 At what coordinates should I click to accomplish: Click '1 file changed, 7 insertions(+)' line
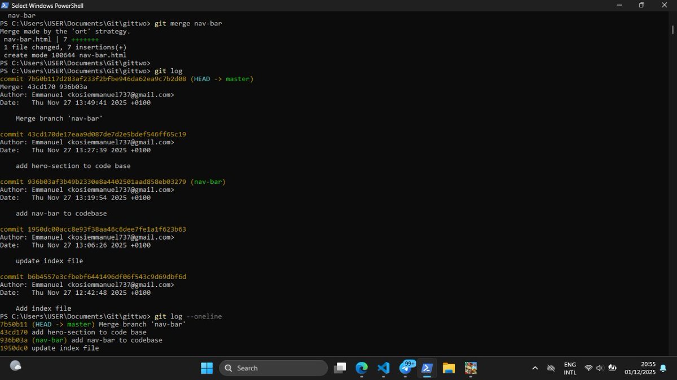pyautogui.click(x=65, y=47)
